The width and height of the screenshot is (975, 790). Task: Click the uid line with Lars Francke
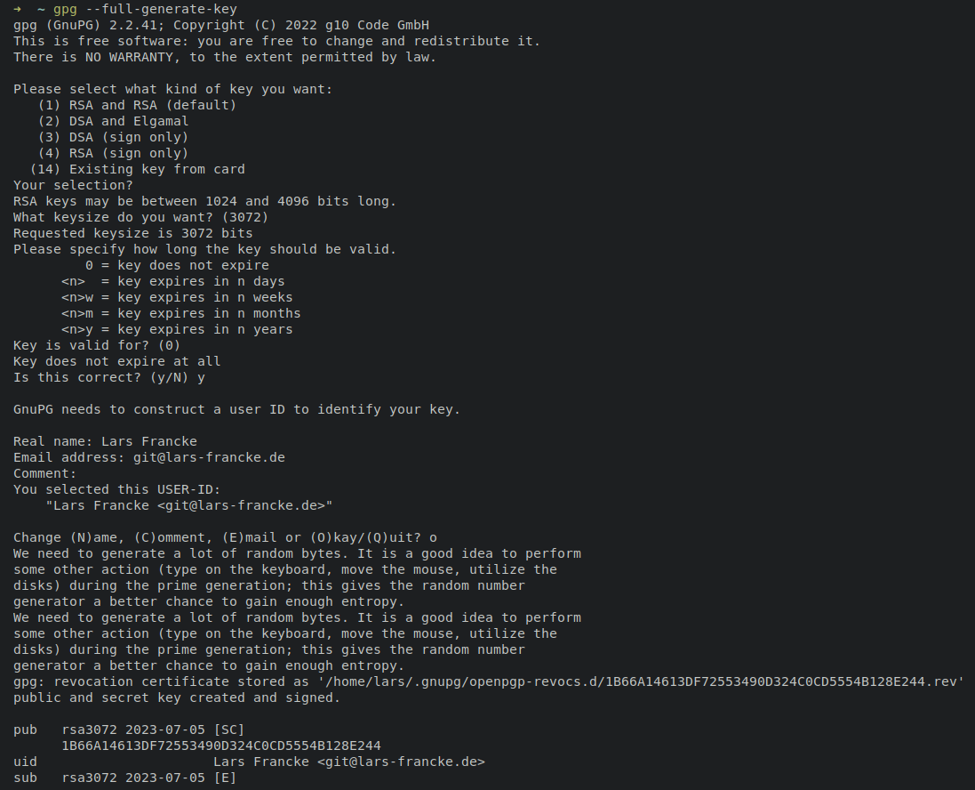[x=249, y=762]
